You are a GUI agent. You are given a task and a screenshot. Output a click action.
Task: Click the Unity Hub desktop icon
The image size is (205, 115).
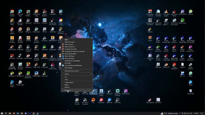(x=158, y=65)
